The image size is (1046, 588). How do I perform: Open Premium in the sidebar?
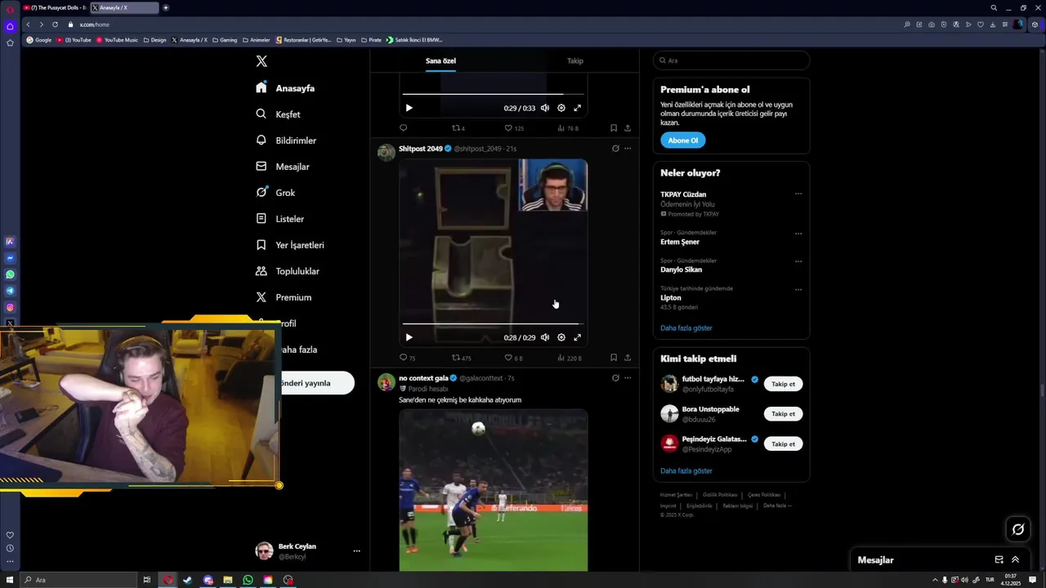284,297
